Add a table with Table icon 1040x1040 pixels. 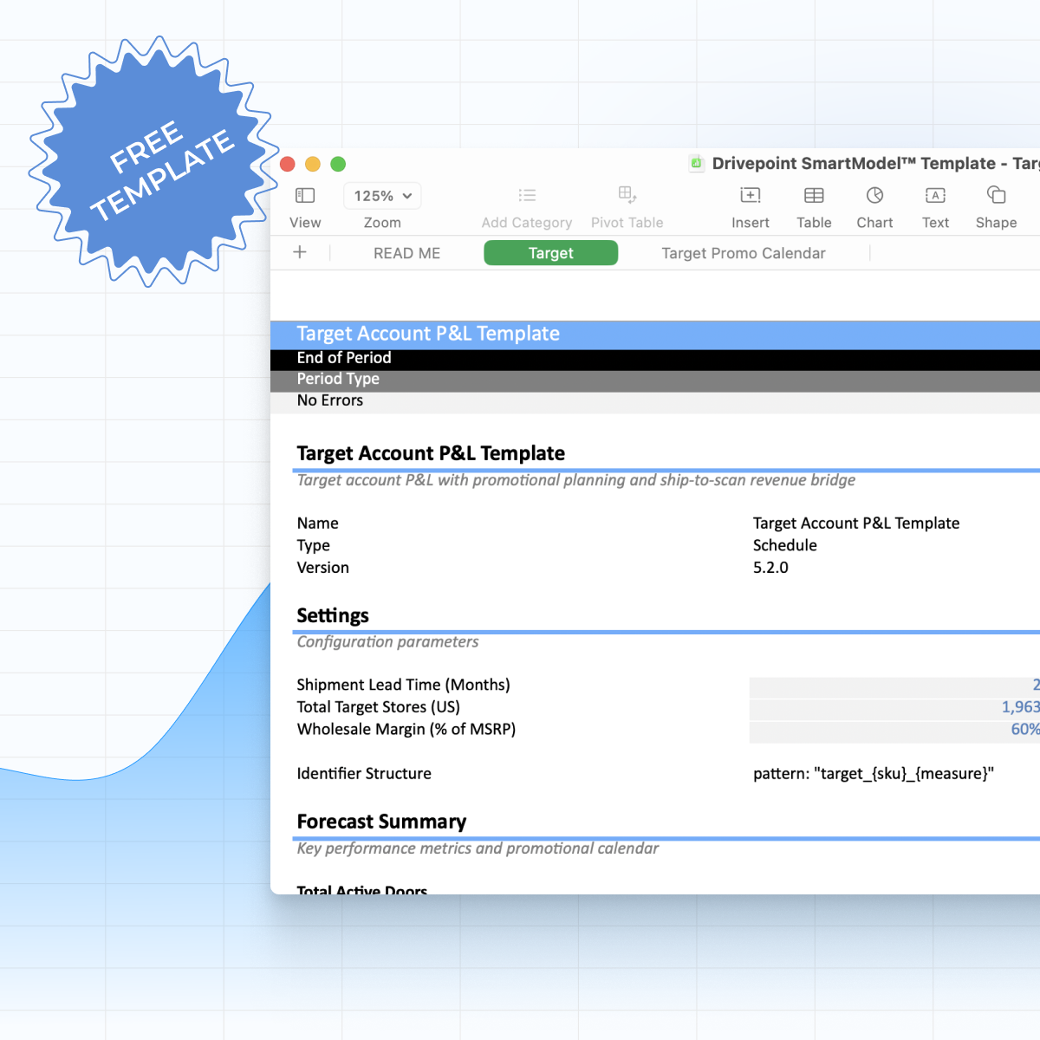tap(814, 196)
